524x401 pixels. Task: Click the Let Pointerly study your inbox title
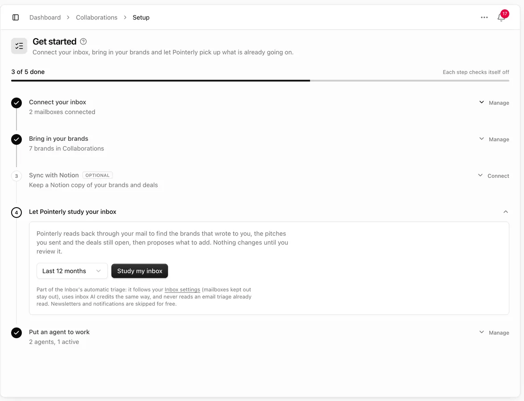click(73, 212)
